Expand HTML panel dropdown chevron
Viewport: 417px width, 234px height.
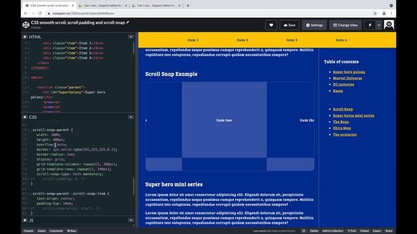pyautogui.click(x=131, y=37)
